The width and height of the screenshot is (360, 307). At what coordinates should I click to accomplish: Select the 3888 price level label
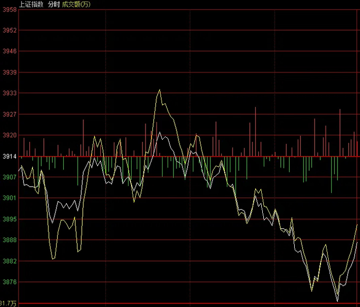[x=10, y=240]
